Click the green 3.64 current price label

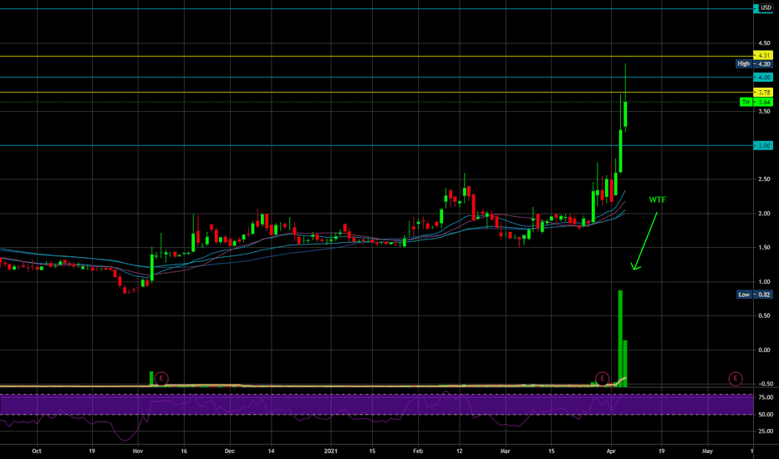(x=756, y=102)
